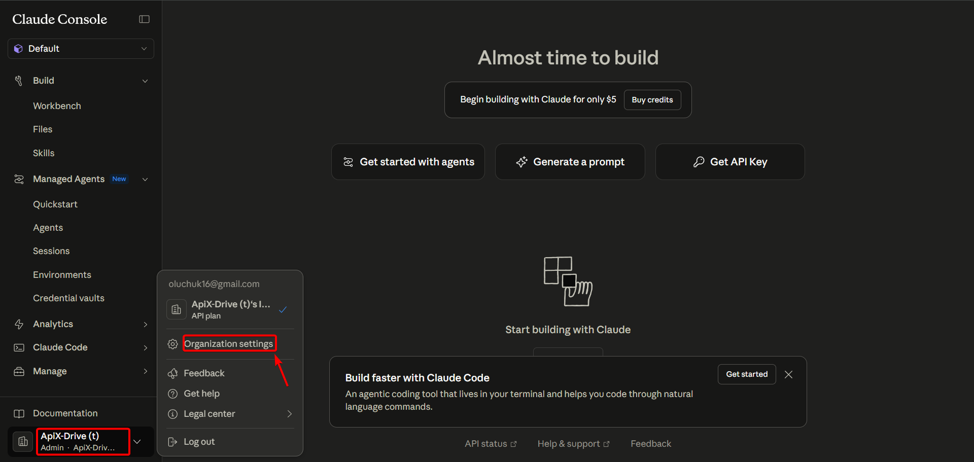
Task: Click the Feedback megaphone icon
Action: click(x=172, y=373)
